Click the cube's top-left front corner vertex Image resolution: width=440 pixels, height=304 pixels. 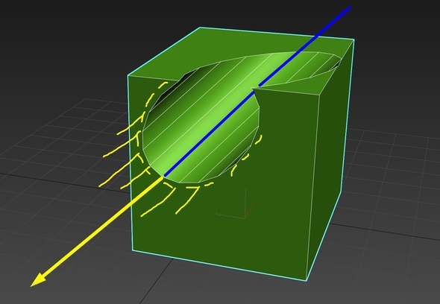click(x=128, y=75)
